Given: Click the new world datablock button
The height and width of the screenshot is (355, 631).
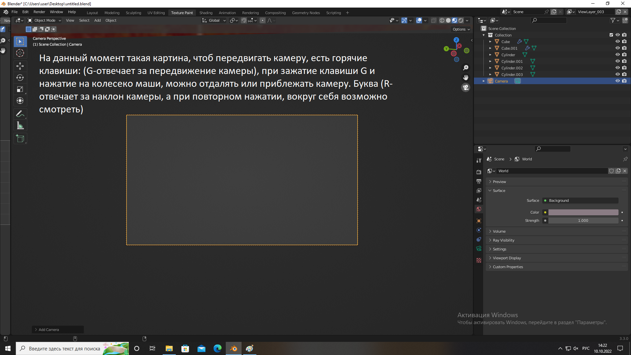Looking at the screenshot, I should (x=618, y=171).
